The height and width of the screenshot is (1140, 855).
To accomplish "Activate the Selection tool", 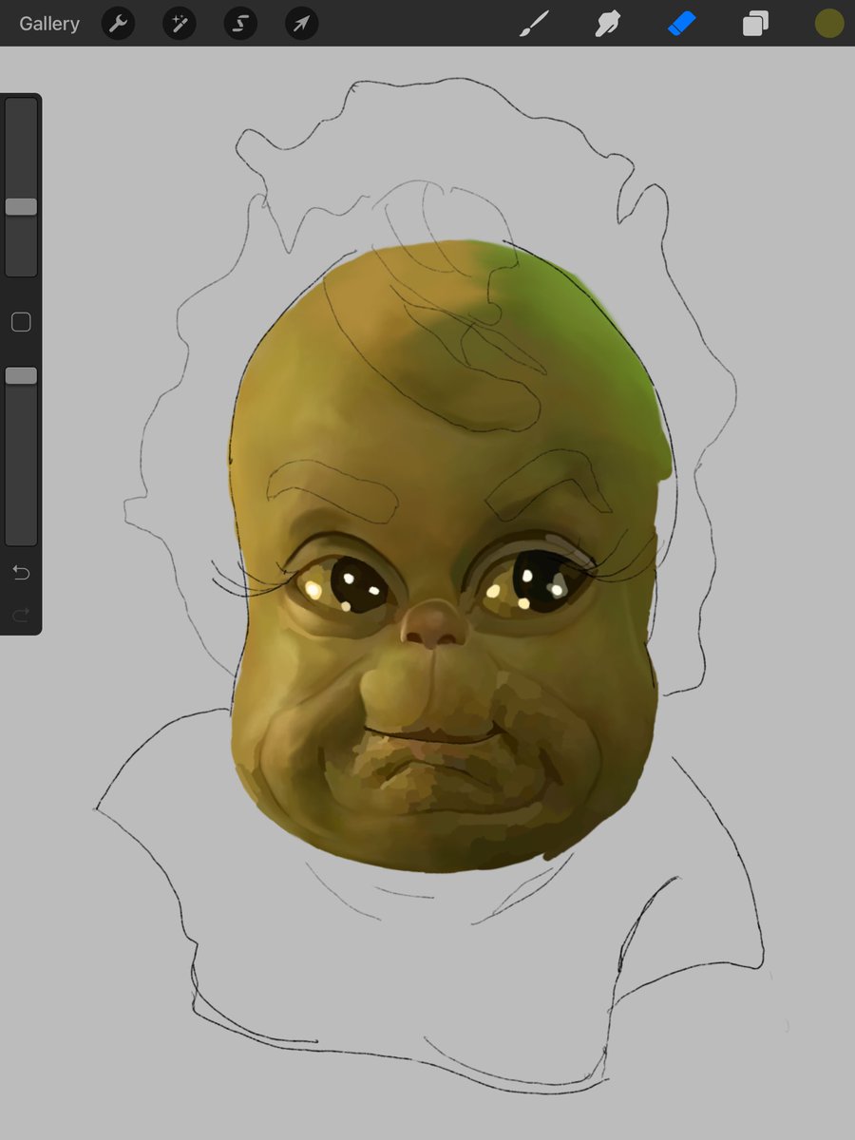I will (239, 24).
